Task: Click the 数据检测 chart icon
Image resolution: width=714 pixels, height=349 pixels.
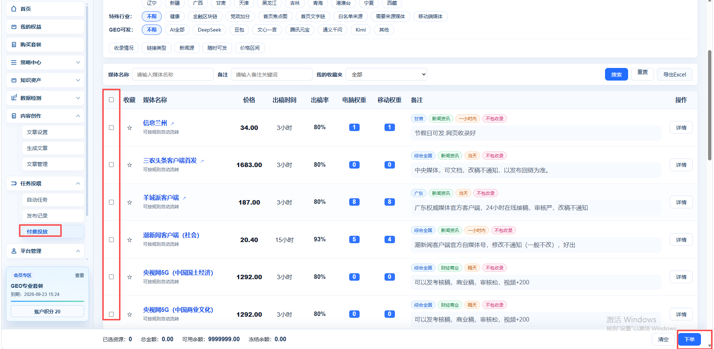Action: [14, 98]
